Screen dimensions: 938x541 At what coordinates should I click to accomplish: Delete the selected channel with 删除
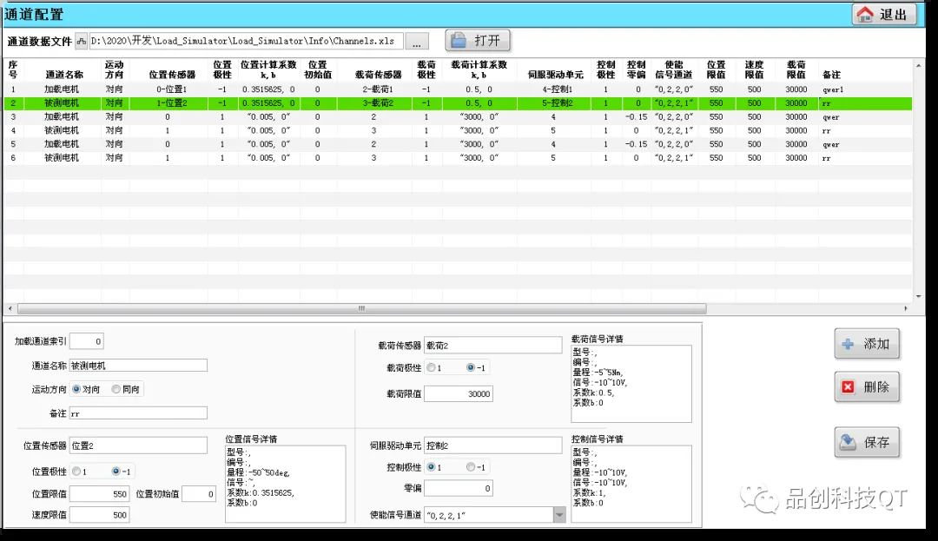(x=866, y=387)
